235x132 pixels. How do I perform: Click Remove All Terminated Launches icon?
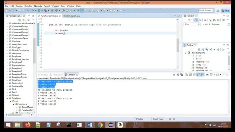click(182, 74)
